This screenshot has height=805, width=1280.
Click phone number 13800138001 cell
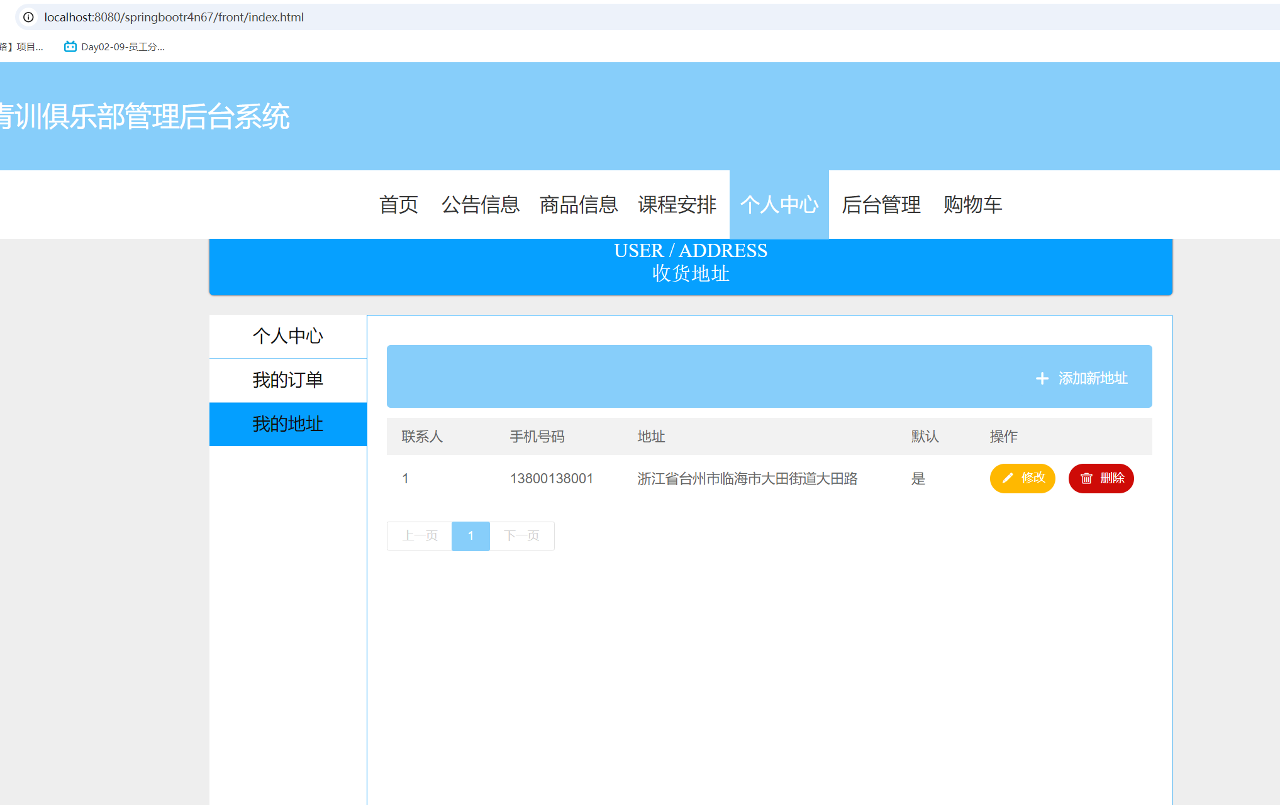coord(552,479)
